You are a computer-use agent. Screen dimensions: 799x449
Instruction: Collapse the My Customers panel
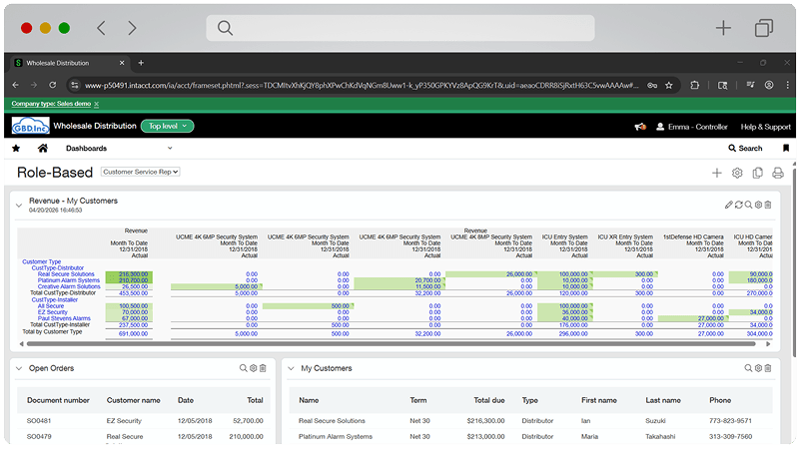tap(291, 368)
